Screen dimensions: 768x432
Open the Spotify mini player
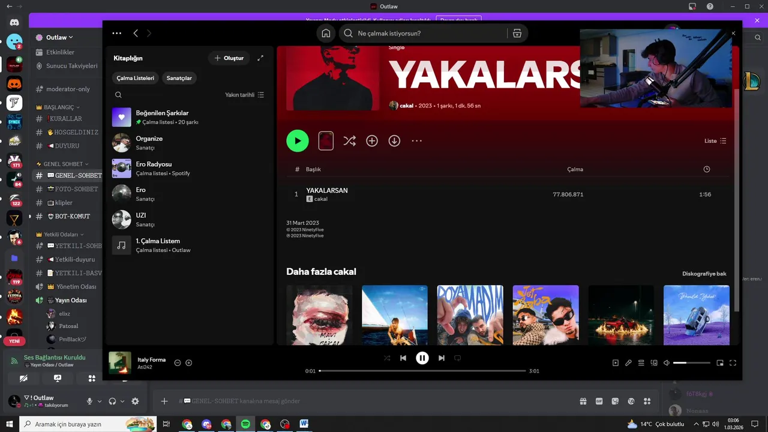click(720, 363)
